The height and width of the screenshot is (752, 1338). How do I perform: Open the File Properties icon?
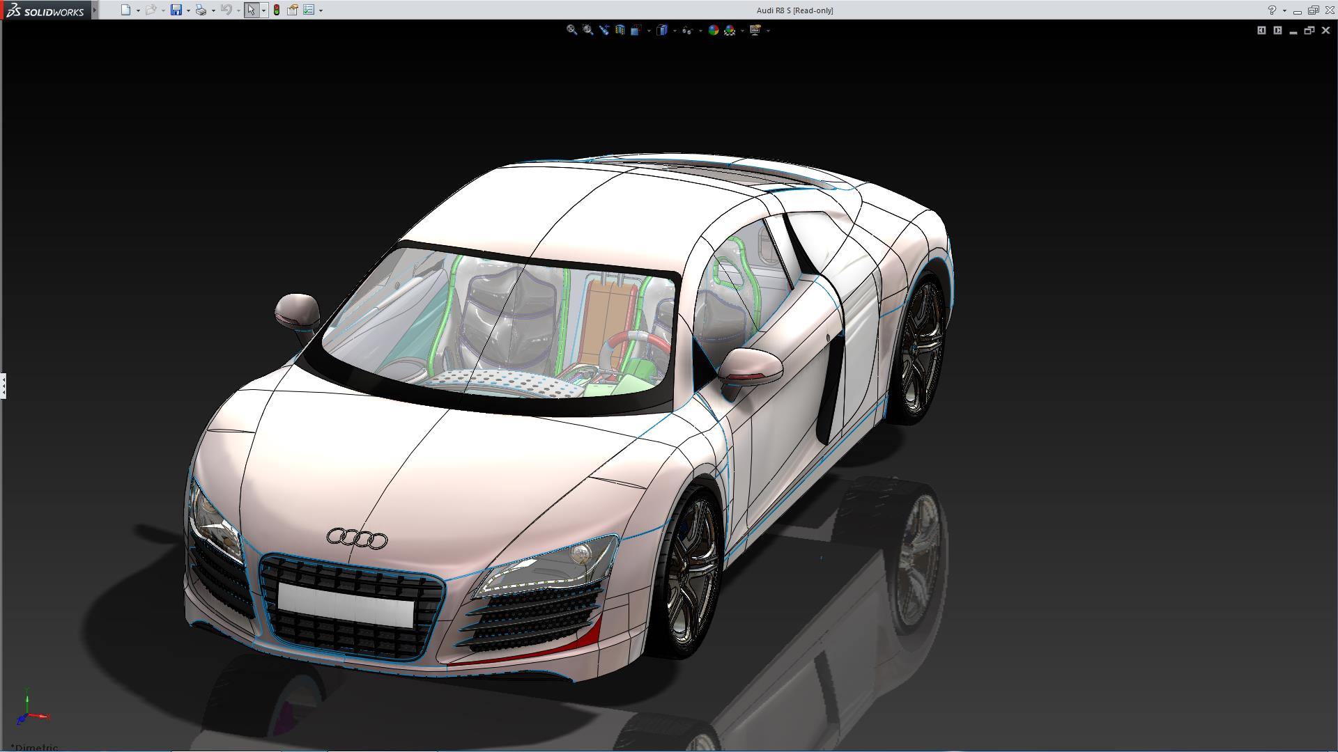click(293, 10)
